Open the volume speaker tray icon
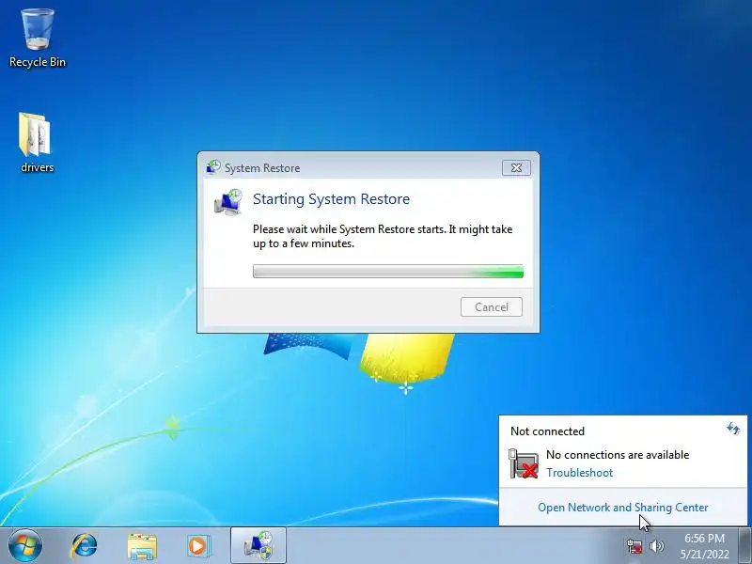The image size is (752, 564). click(x=656, y=546)
